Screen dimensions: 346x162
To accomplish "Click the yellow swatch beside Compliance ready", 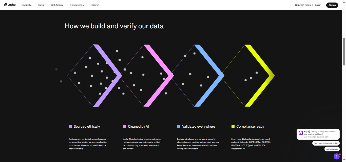I will click(x=233, y=126).
